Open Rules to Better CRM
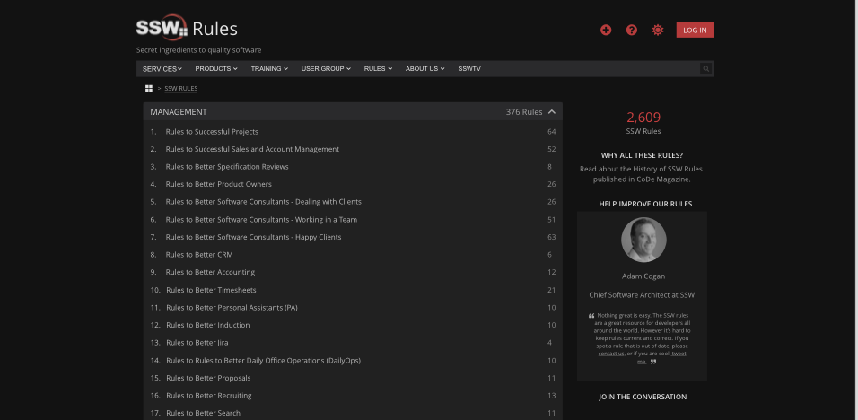 [199, 255]
